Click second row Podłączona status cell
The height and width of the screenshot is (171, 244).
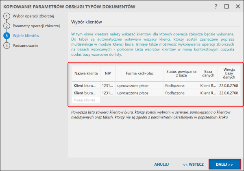(x=181, y=93)
